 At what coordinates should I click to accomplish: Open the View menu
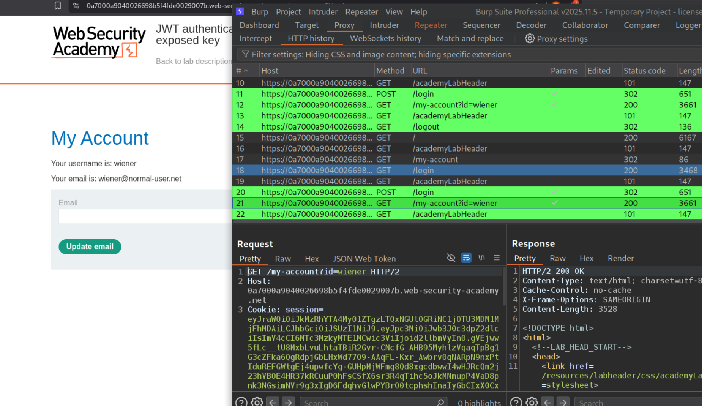coord(394,12)
